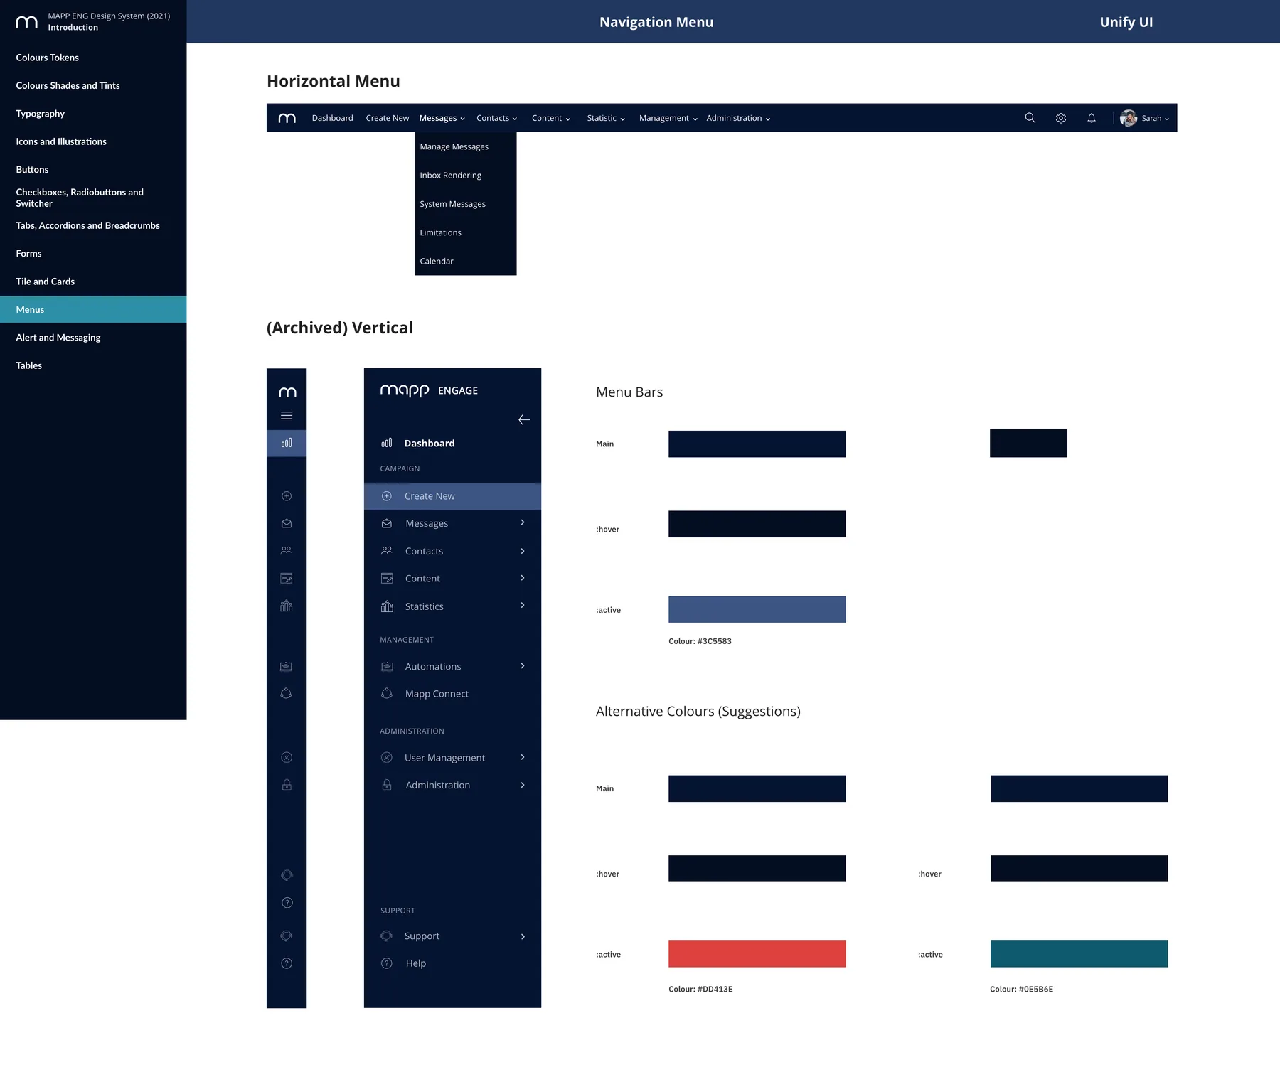Click lock icon beside Administration in expanded menu
This screenshot has width=1280, height=1072.
[x=387, y=785]
